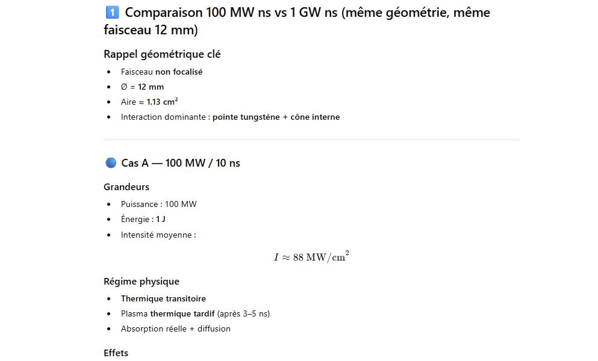Viewport: 598px width, 361px height.
Task: Select the 'Grandeurs' subheading
Action: 126,187
